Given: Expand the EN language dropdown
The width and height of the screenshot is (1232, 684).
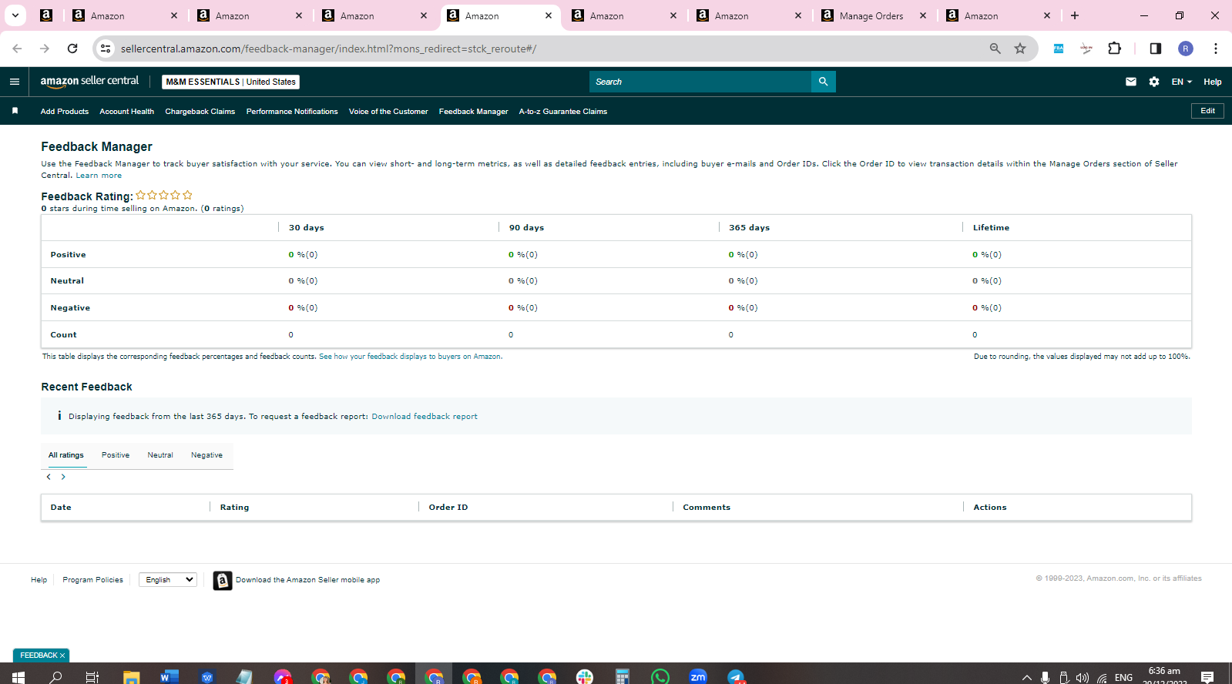Looking at the screenshot, I should (x=1181, y=82).
